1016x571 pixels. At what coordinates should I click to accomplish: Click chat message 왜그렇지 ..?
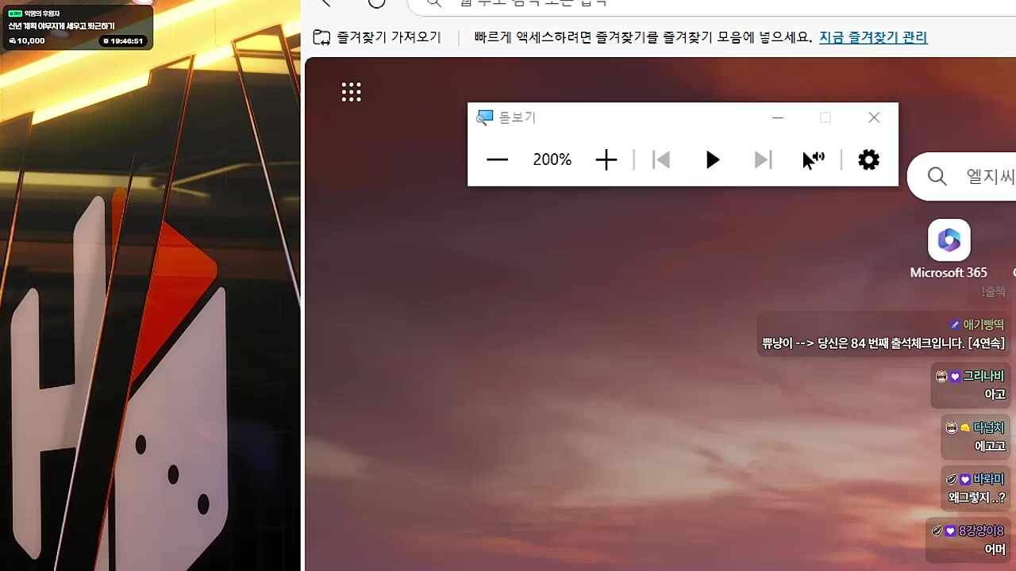pyautogui.click(x=977, y=498)
